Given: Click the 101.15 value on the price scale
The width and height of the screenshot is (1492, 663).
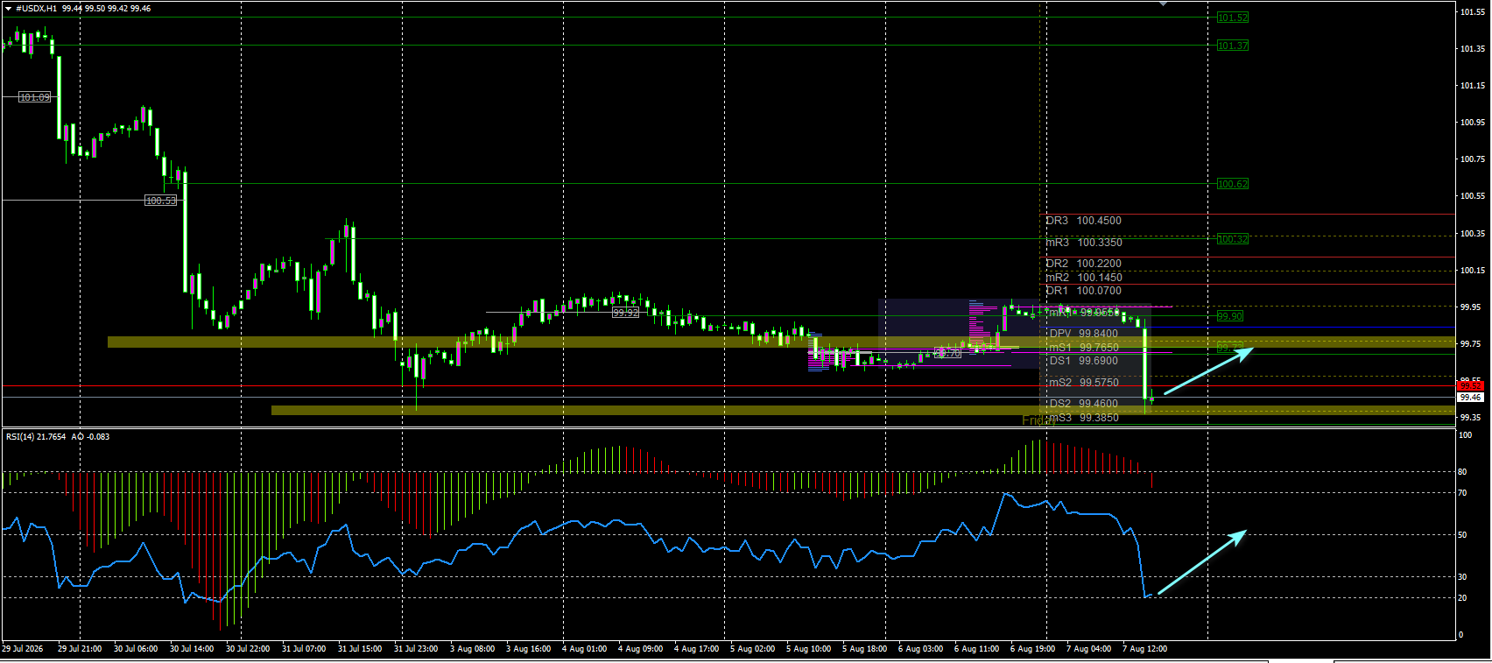Looking at the screenshot, I should point(1472,86).
